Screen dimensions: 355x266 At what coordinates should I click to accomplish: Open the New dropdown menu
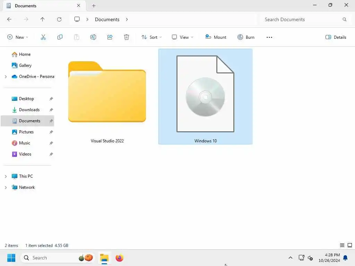[x=18, y=37]
